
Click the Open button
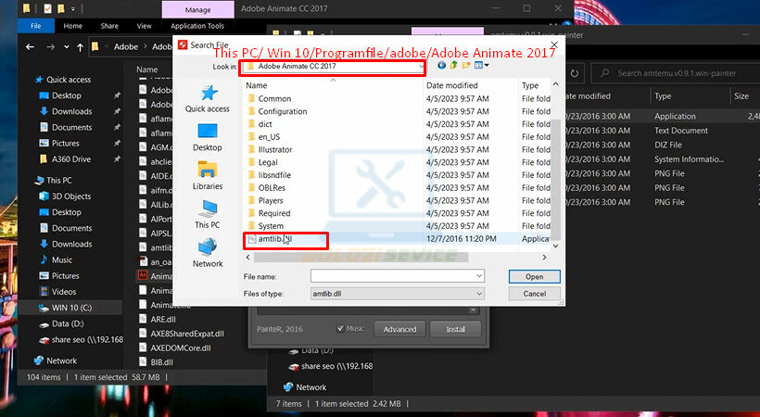[x=535, y=276]
